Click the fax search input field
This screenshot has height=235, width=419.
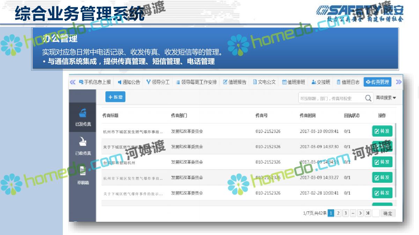coord(331,99)
